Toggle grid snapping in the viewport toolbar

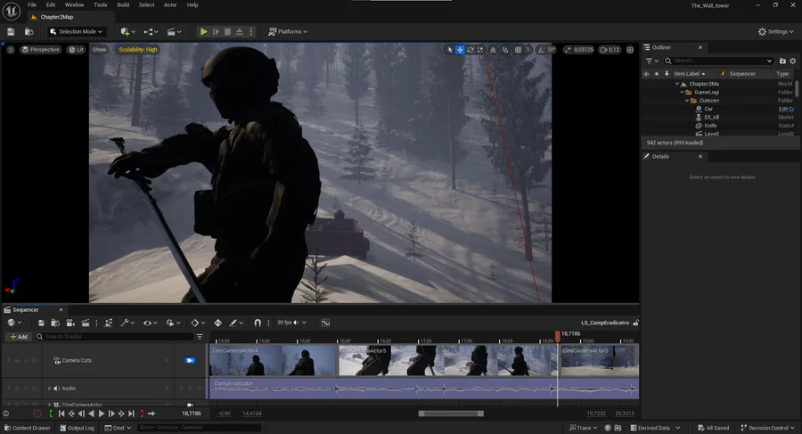[518, 50]
